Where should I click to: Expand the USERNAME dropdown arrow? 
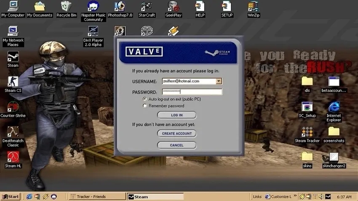tap(219, 81)
